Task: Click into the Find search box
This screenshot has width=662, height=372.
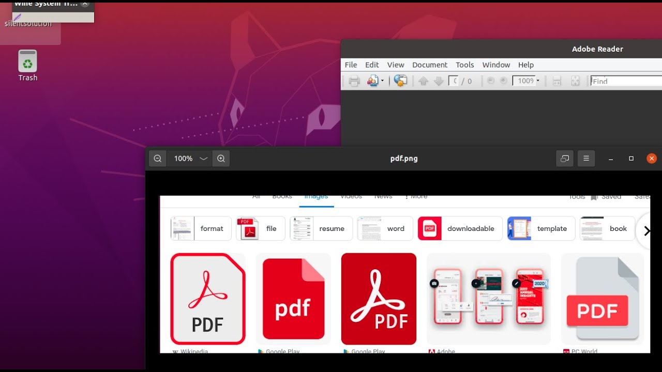Action: coord(626,81)
